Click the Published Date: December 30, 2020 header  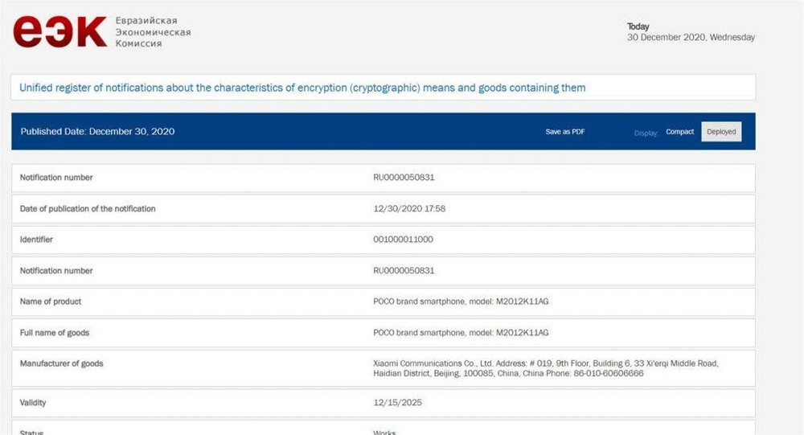(97, 131)
